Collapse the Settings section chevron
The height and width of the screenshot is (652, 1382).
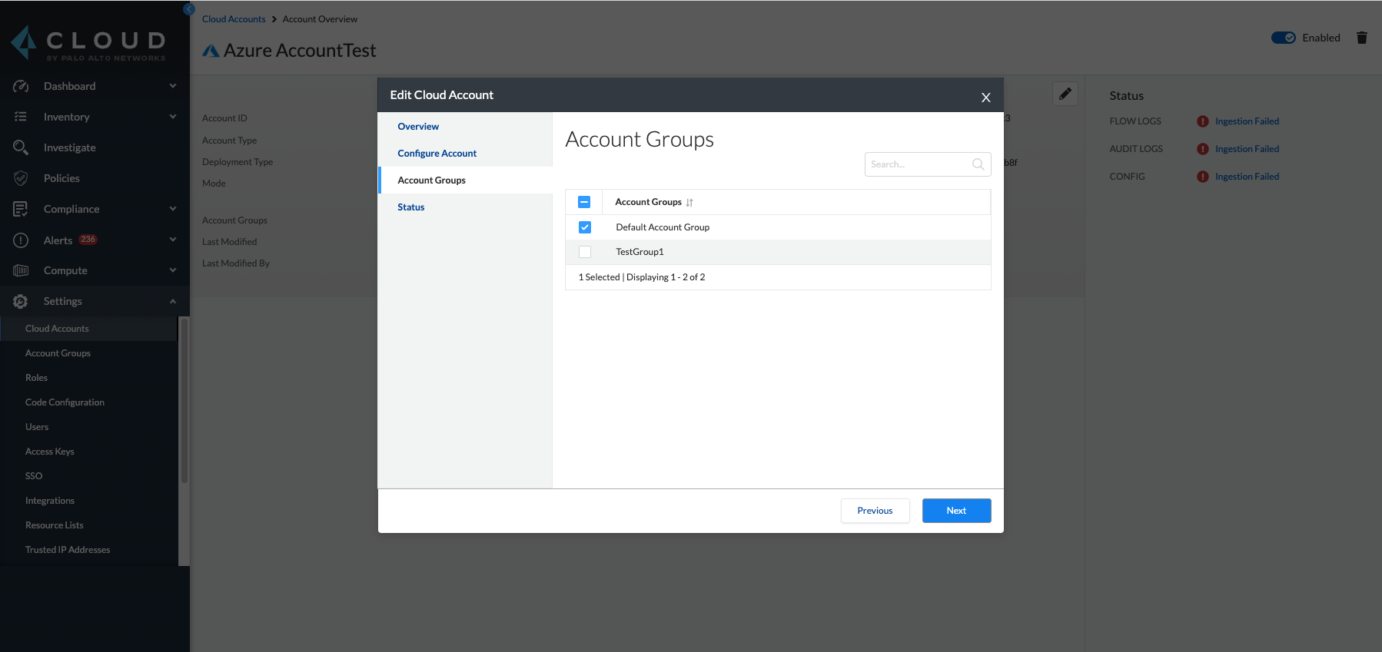point(173,301)
